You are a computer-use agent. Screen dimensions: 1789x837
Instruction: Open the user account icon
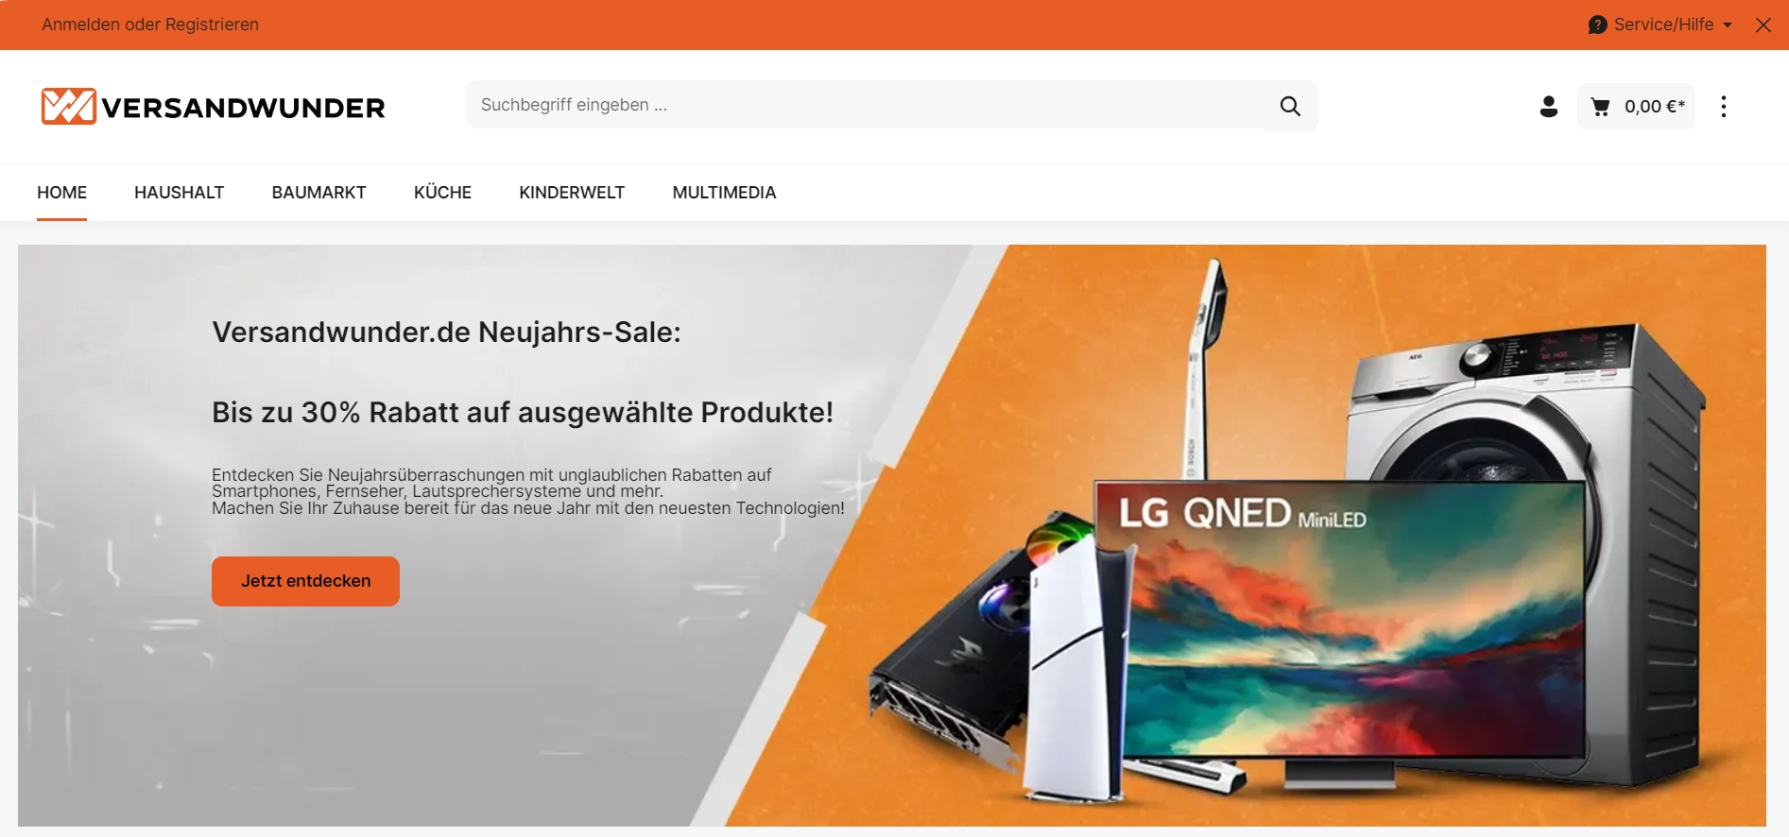(1548, 107)
